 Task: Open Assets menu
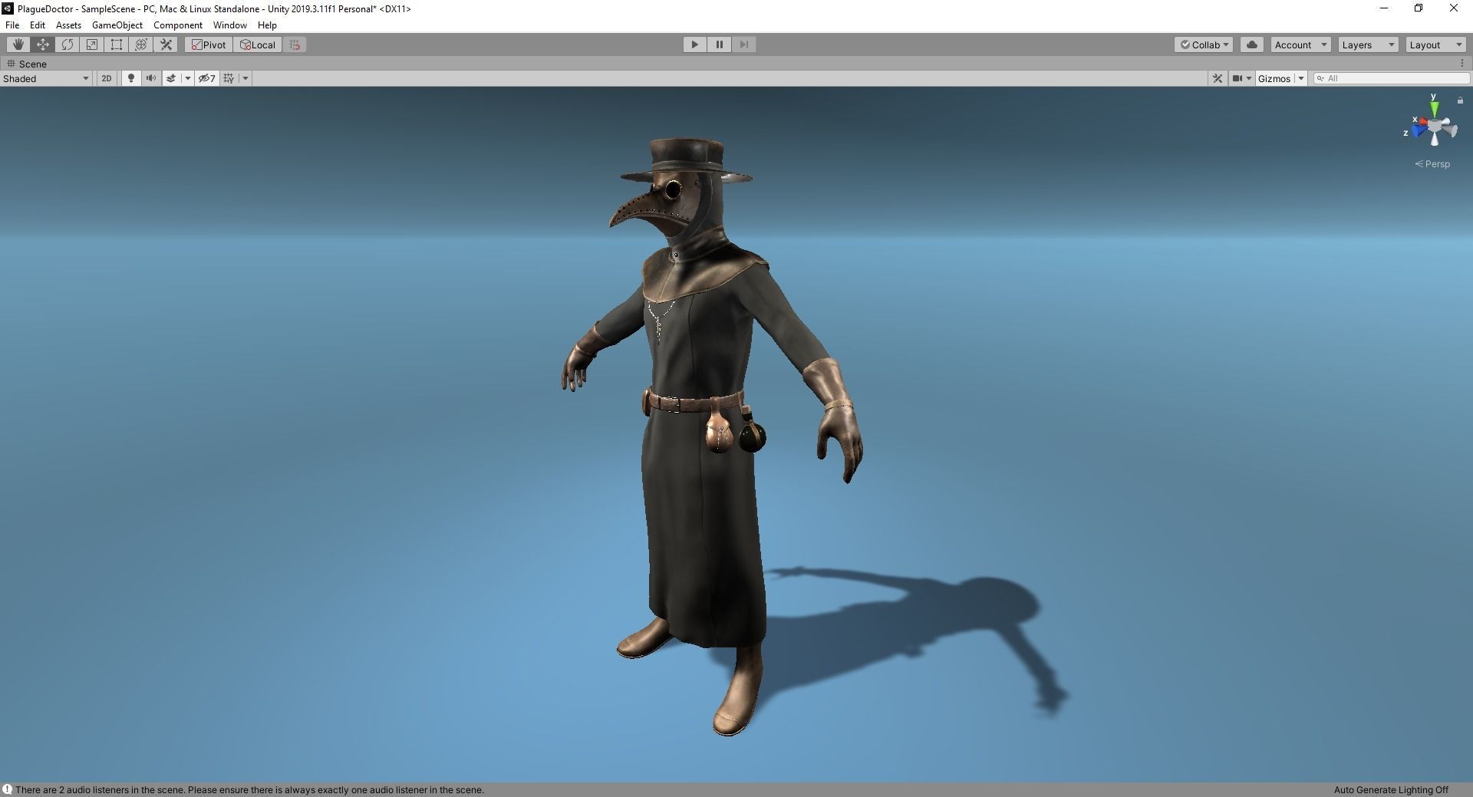[x=69, y=25]
